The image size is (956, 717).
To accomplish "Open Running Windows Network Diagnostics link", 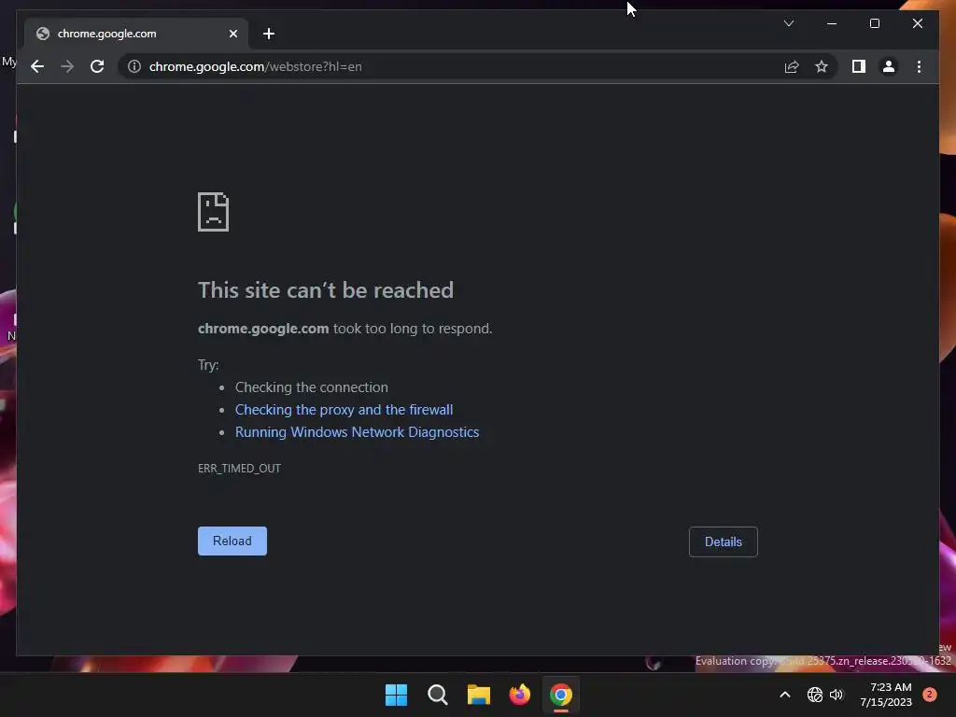I will click(x=358, y=432).
